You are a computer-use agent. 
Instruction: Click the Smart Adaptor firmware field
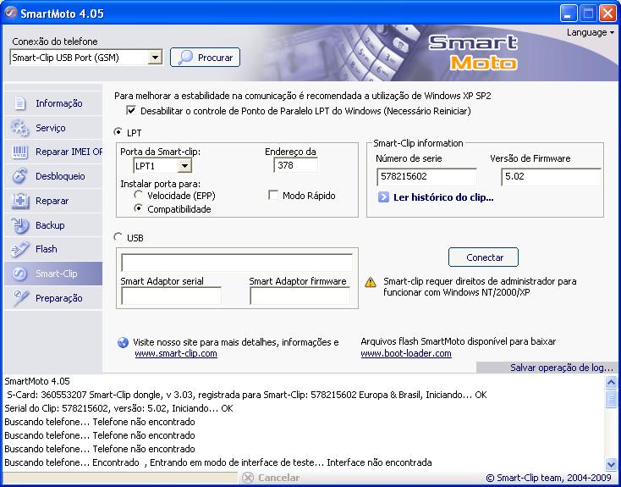[x=300, y=296]
